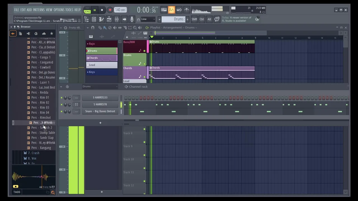Open Channel rack Drums group dropdown
Image resolution: width=358 pixels, height=201 pixels.
pos(100,87)
